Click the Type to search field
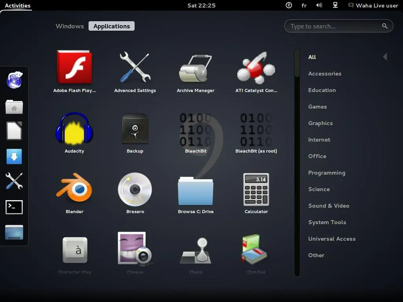 pyautogui.click(x=339, y=26)
